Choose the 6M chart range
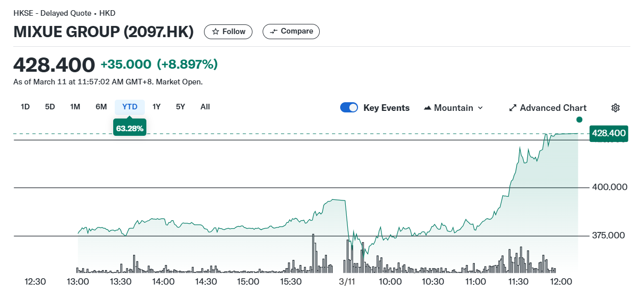 pyautogui.click(x=101, y=107)
